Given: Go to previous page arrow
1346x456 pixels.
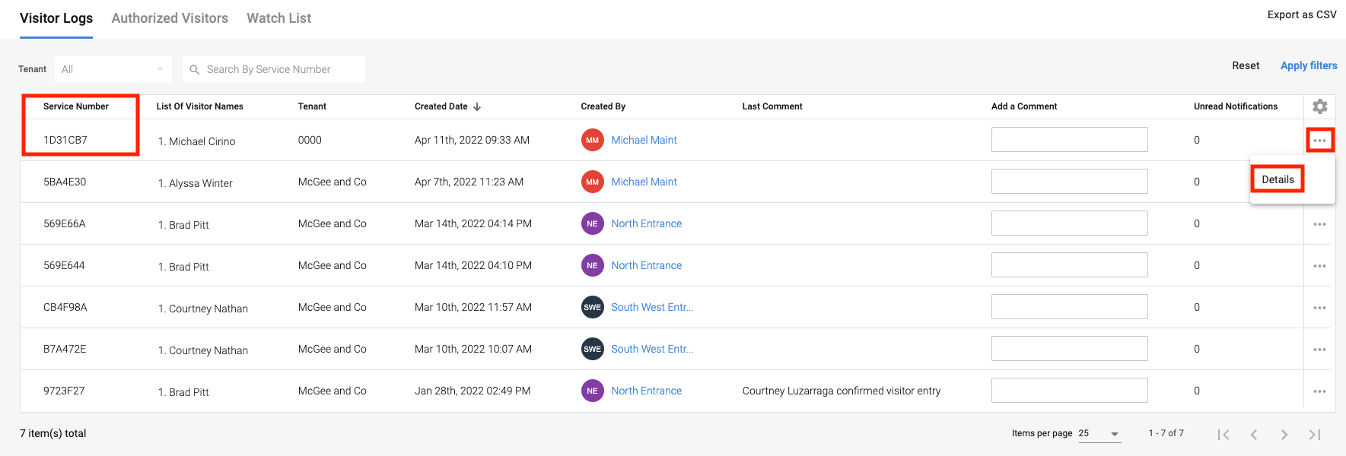Looking at the screenshot, I should click(1253, 435).
